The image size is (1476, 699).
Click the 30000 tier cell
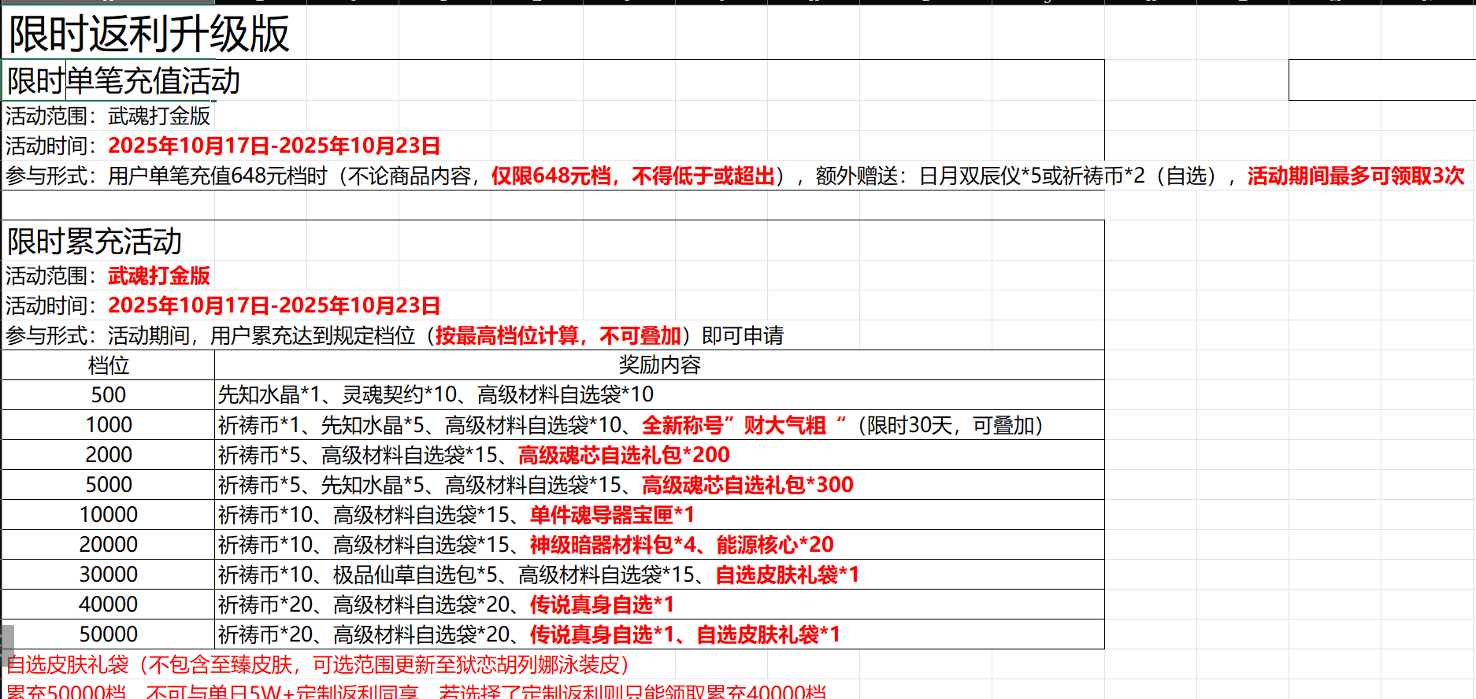[x=108, y=575]
